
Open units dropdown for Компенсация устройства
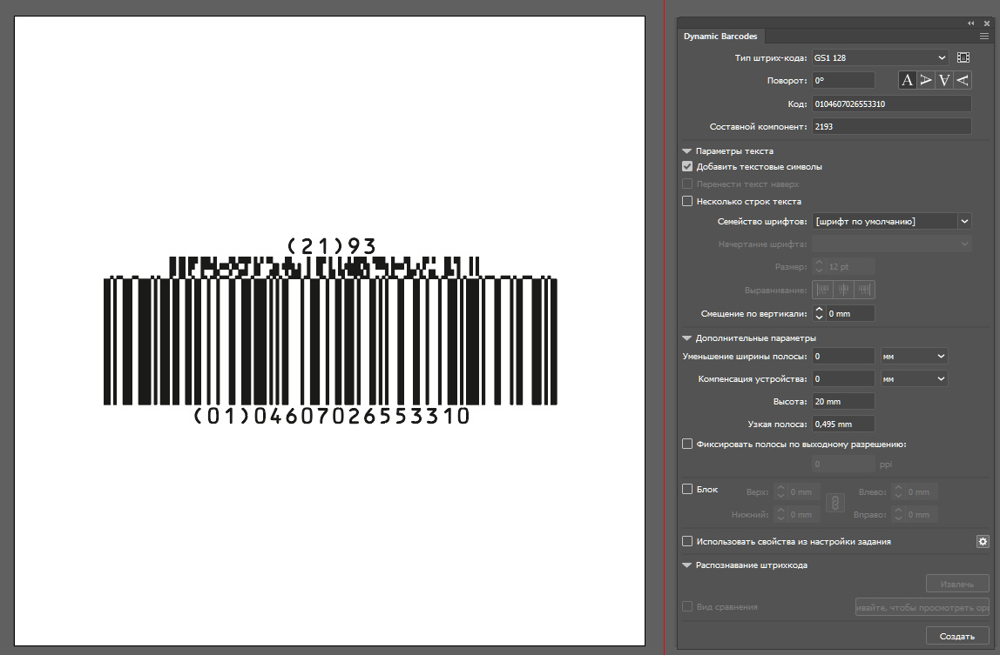[914, 378]
